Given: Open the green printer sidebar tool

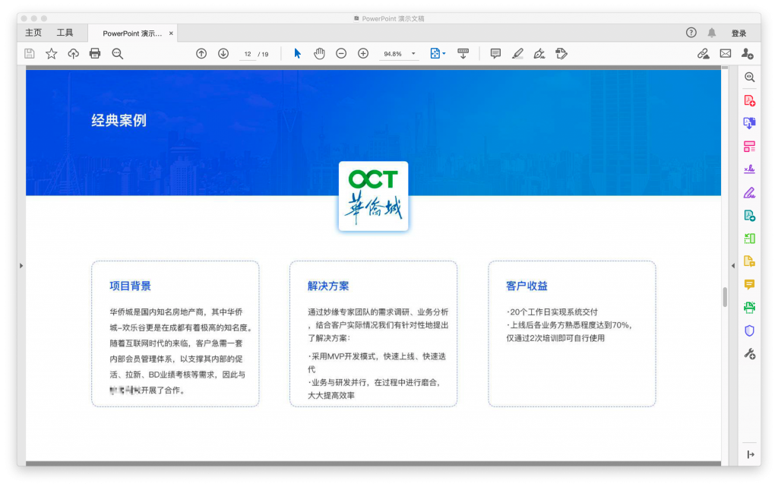Looking at the screenshot, I should (750, 308).
